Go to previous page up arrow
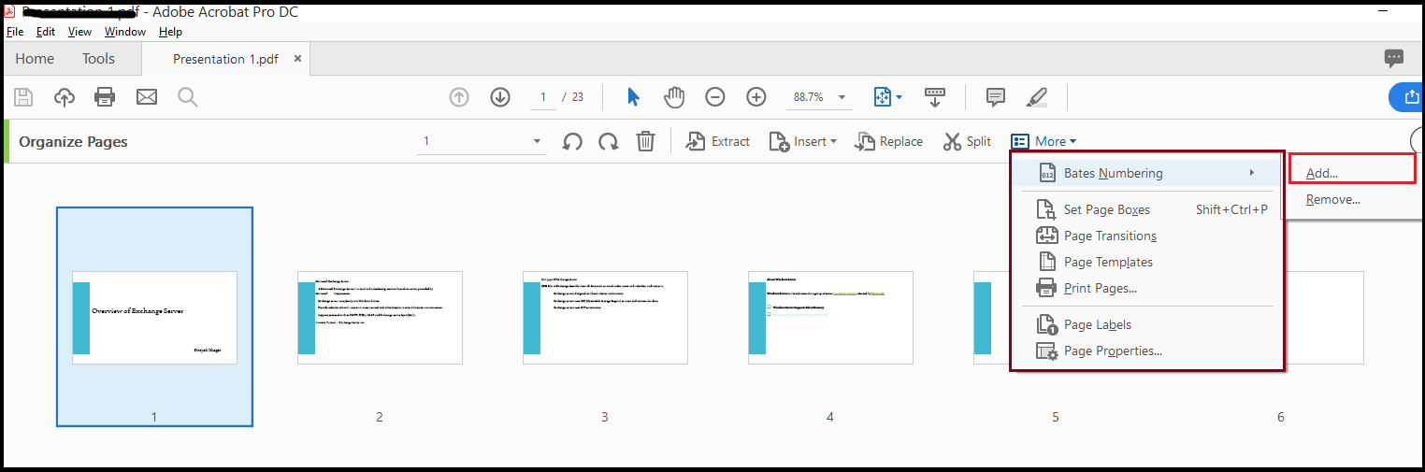This screenshot has height=472, width=1425. point(459,97)
